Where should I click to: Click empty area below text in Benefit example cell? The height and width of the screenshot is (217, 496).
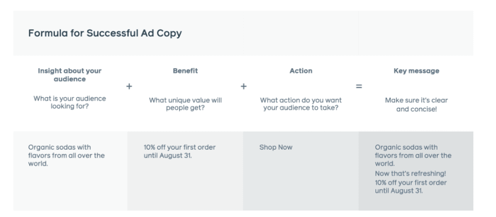185,186
